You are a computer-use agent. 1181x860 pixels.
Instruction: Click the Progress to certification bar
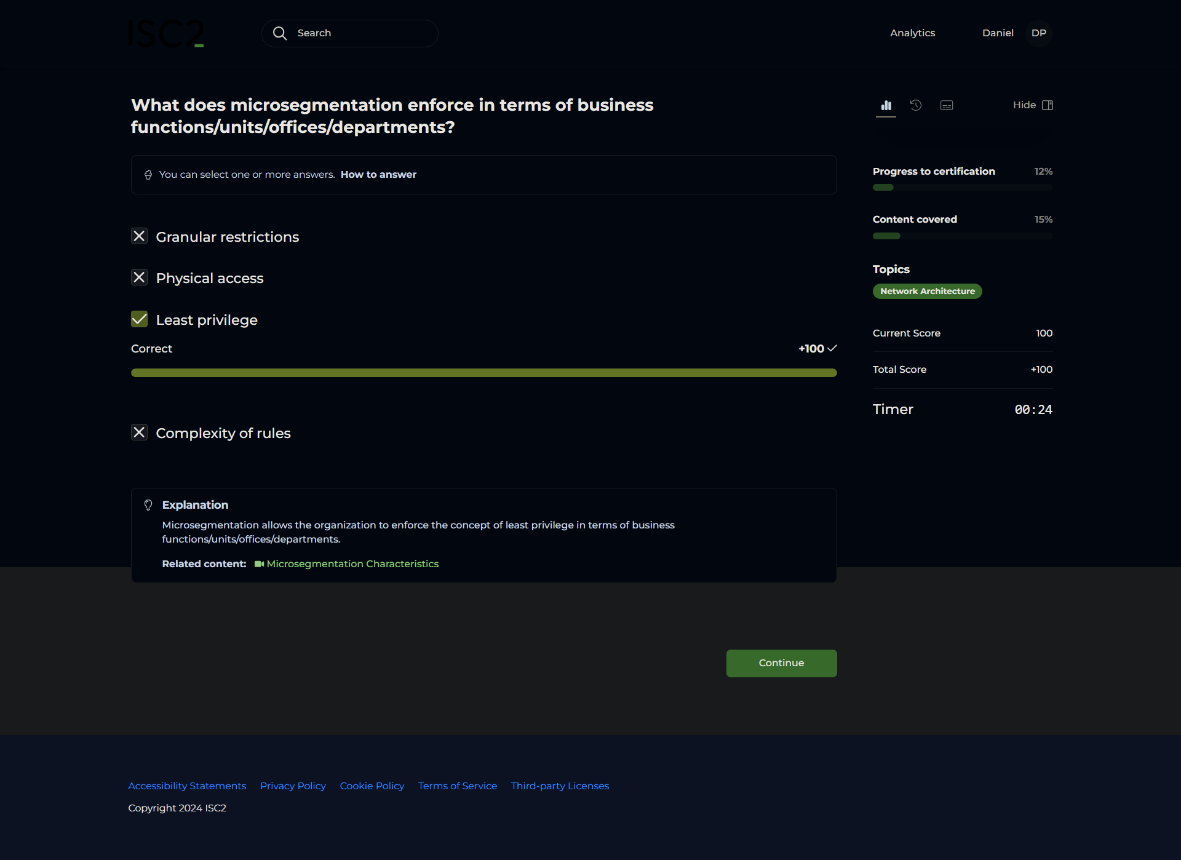tap(962, 188)
